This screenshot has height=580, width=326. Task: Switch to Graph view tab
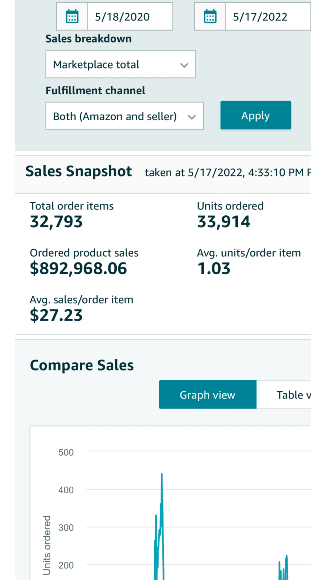pyautogui.click(x=208, y=395)
